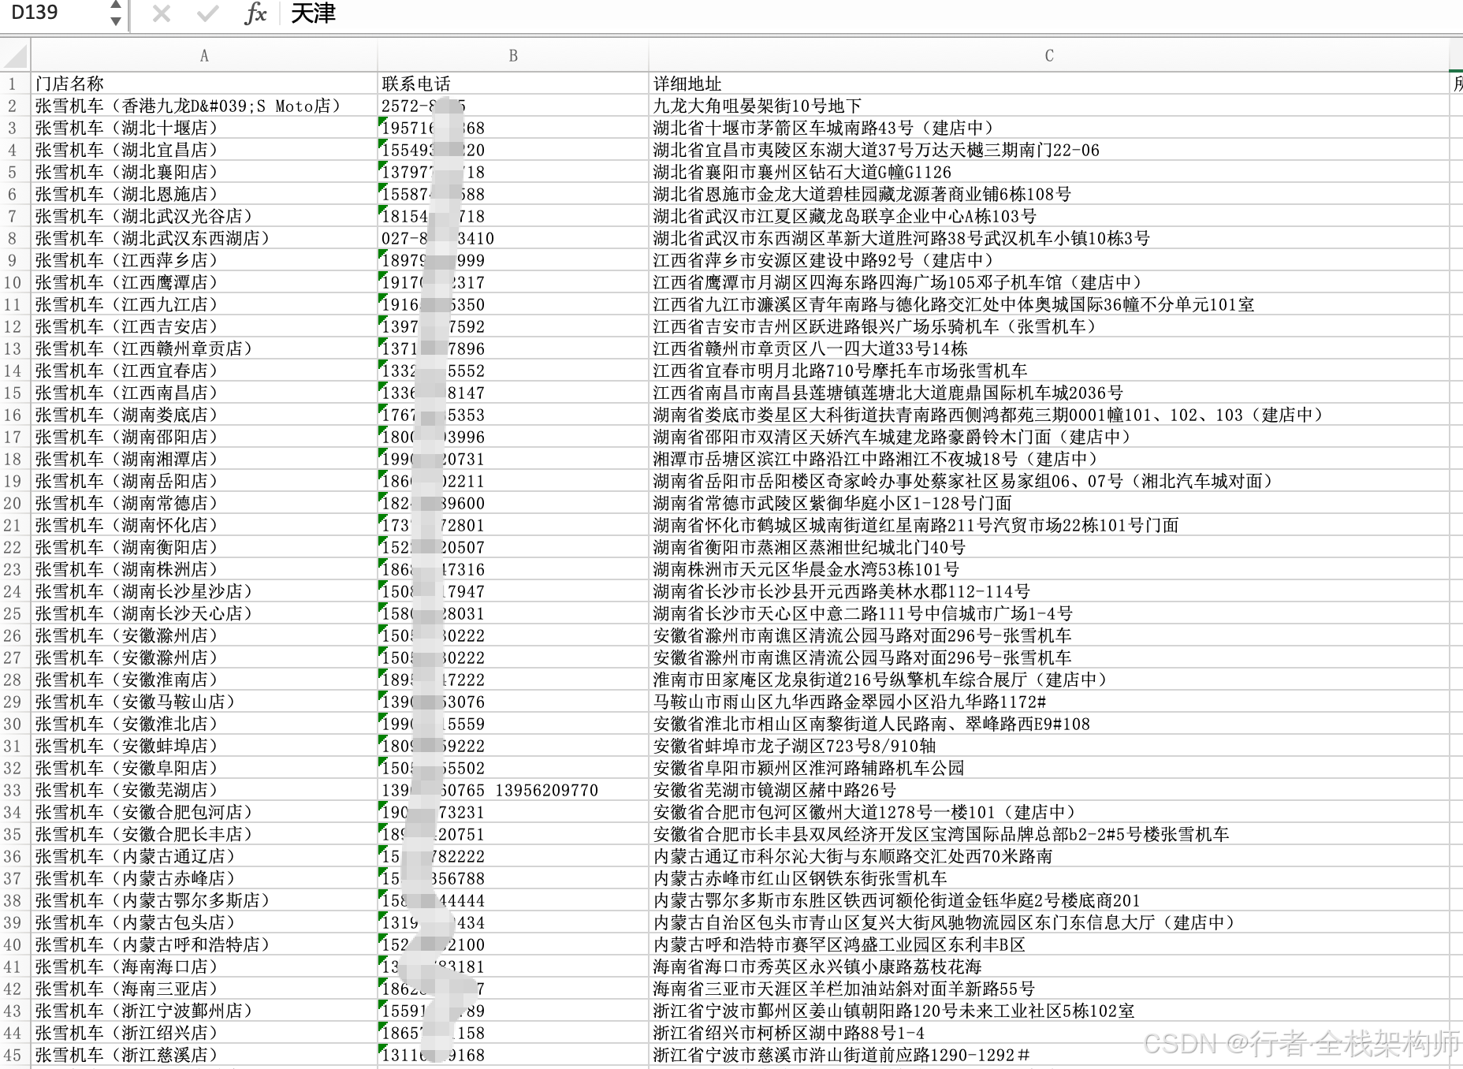Select cell 张雪机车（江西九江店）
The image size is (1463, 1069).
204,304
